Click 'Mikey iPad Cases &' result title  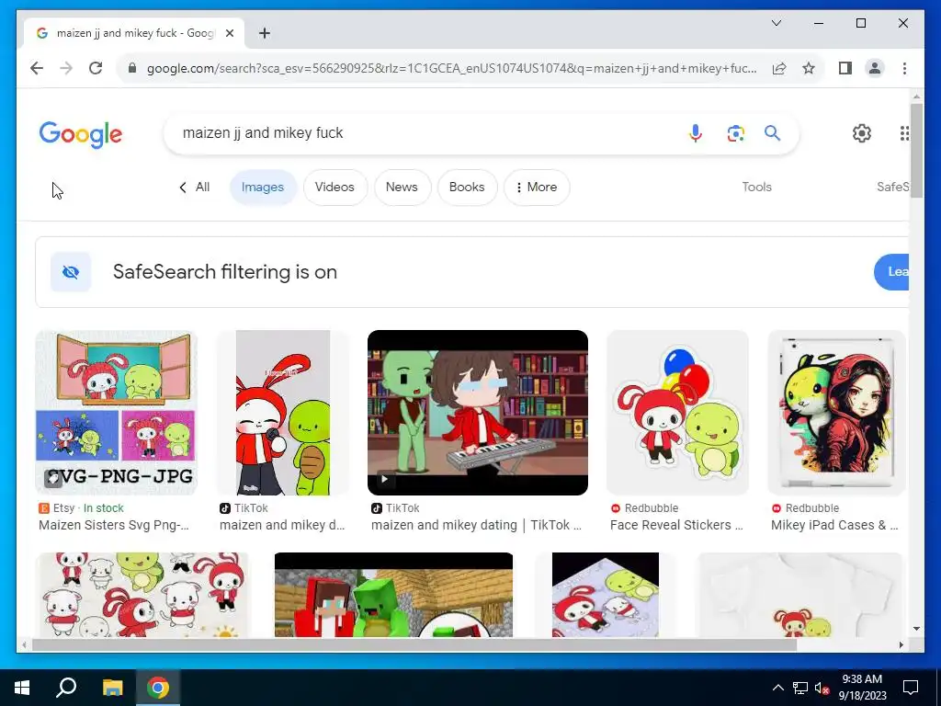pos(834,525)
